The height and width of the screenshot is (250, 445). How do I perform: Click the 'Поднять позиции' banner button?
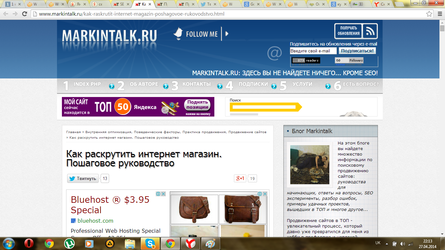197,105
